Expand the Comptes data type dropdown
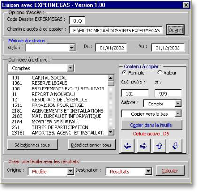The height and width of the screenshot is (193, 201). [x=70, y=68]
